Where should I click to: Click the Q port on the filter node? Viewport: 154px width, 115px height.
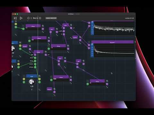(x=64, y=34)
